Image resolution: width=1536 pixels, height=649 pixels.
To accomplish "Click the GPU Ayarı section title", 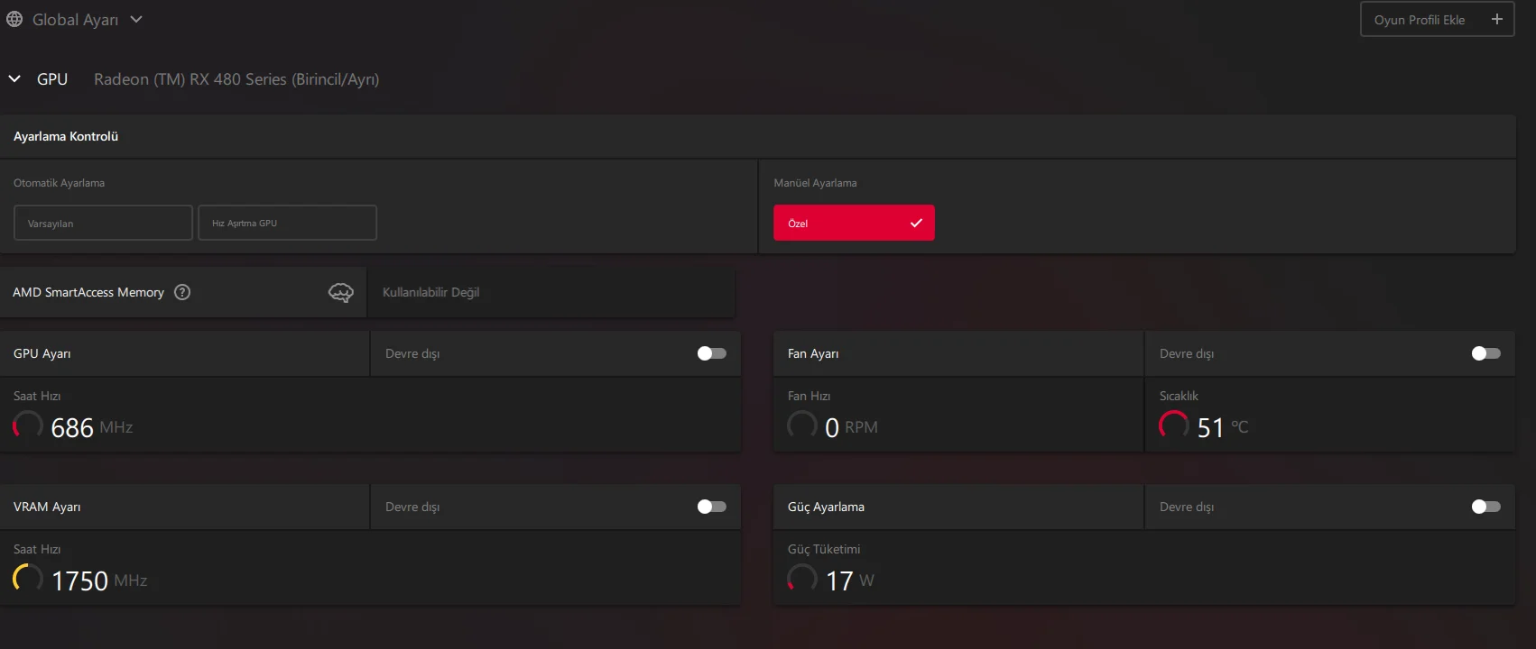I will 42,353.
